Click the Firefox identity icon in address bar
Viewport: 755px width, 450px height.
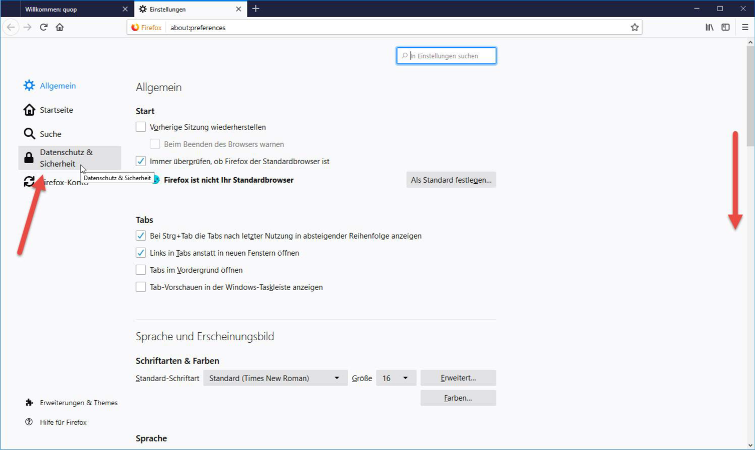pos(135,27)
